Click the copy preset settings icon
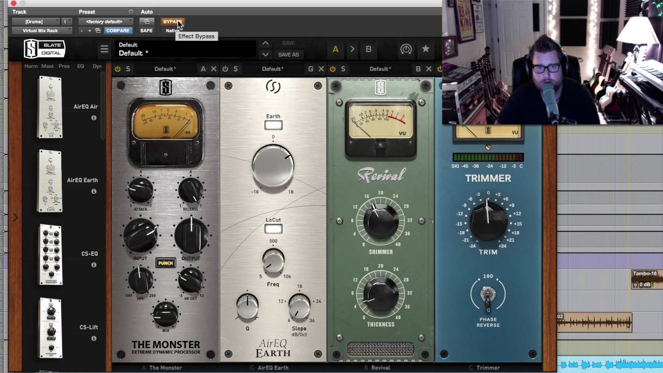Image resolution: width=663 pixels, height=373 pixels. click(x=97, y=31)
